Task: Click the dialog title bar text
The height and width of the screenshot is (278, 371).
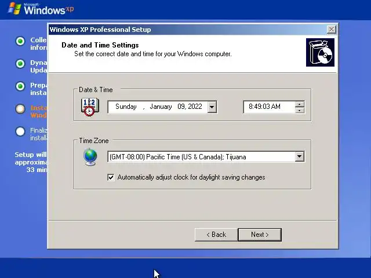Action: pos(100,30)
